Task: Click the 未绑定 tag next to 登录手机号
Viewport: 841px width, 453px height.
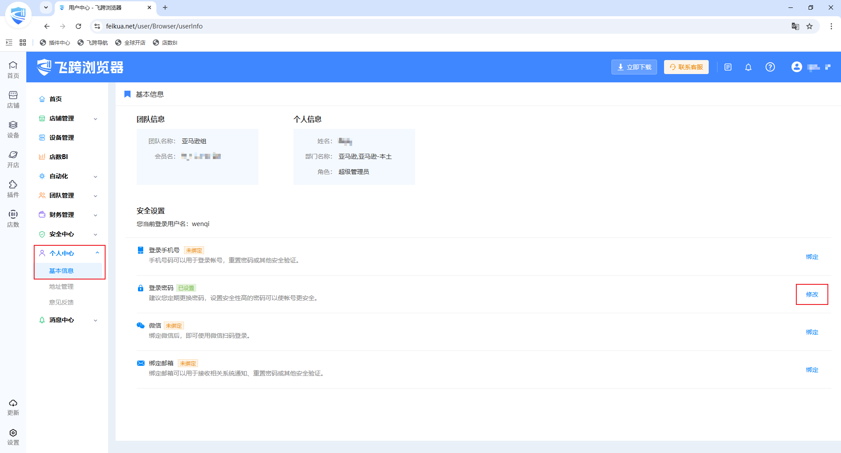Action: point(194,251)
